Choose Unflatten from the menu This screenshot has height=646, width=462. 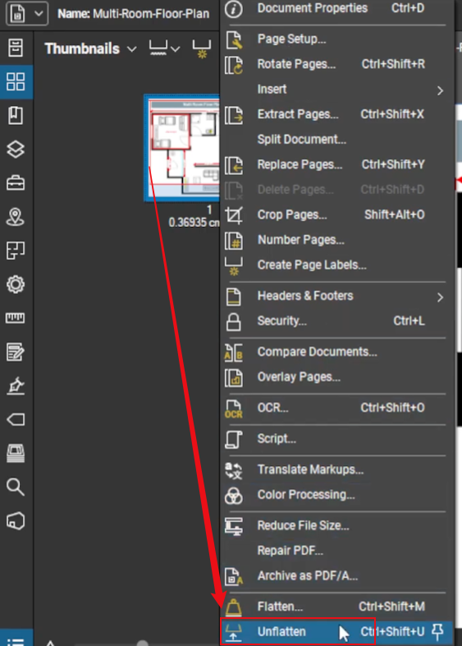336,631
